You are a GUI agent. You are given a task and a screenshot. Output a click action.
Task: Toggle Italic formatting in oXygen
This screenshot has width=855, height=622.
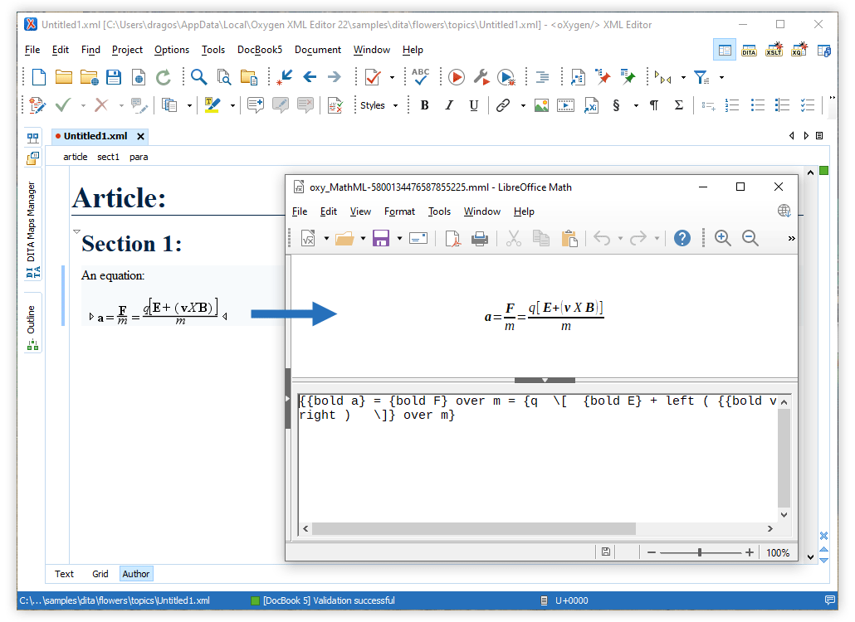point(449,105)
